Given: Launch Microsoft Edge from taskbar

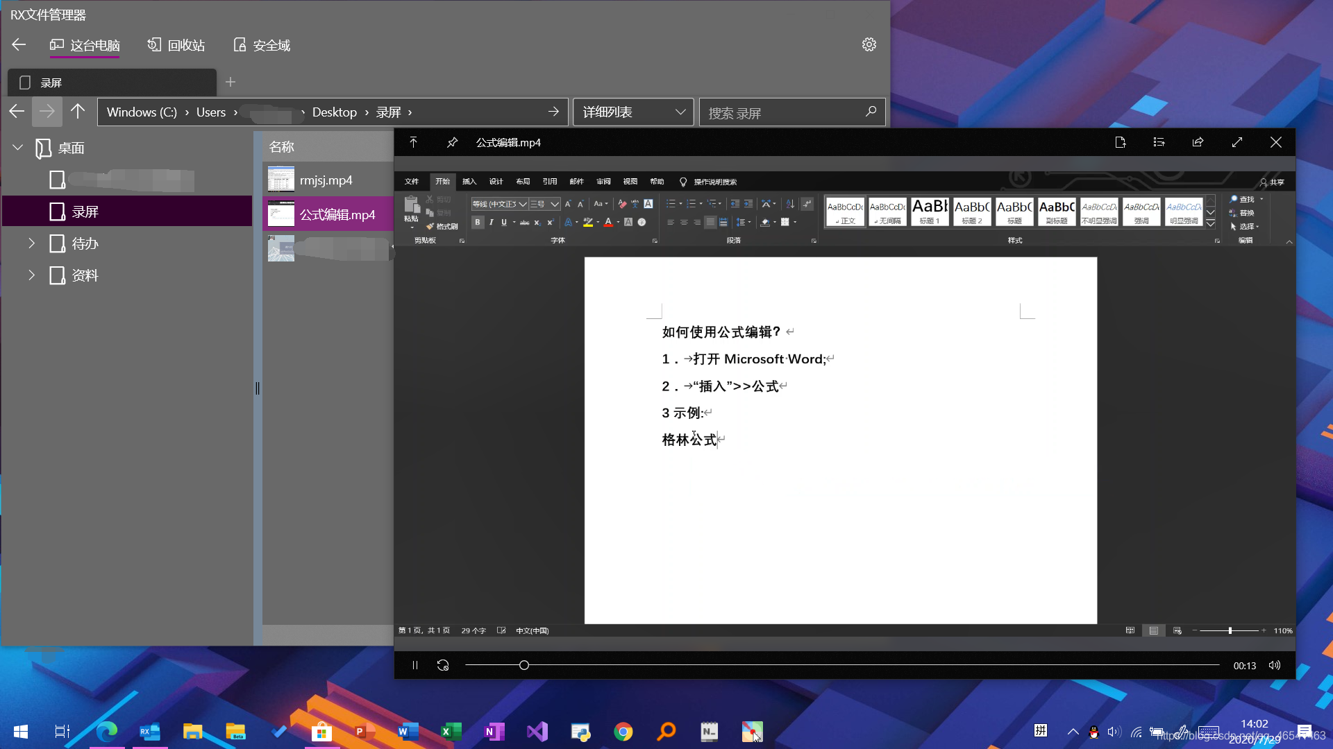Looking at the screenshot, I should point(107,732).
